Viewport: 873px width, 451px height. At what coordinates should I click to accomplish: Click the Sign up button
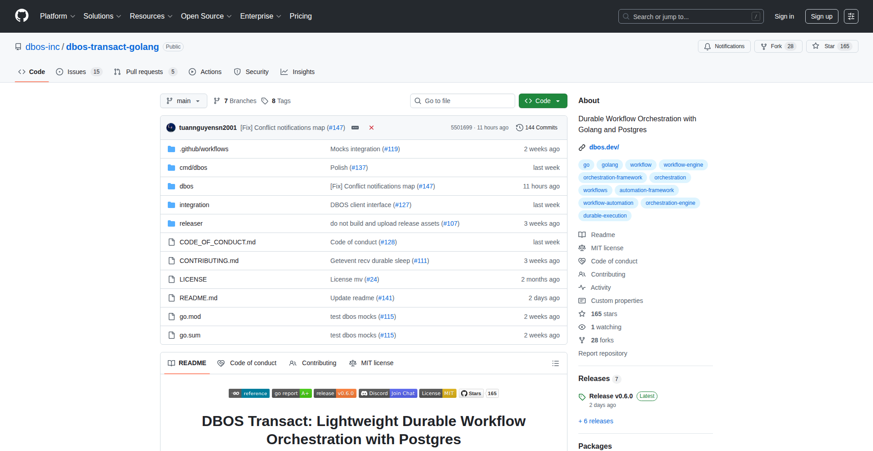[822, 16]
